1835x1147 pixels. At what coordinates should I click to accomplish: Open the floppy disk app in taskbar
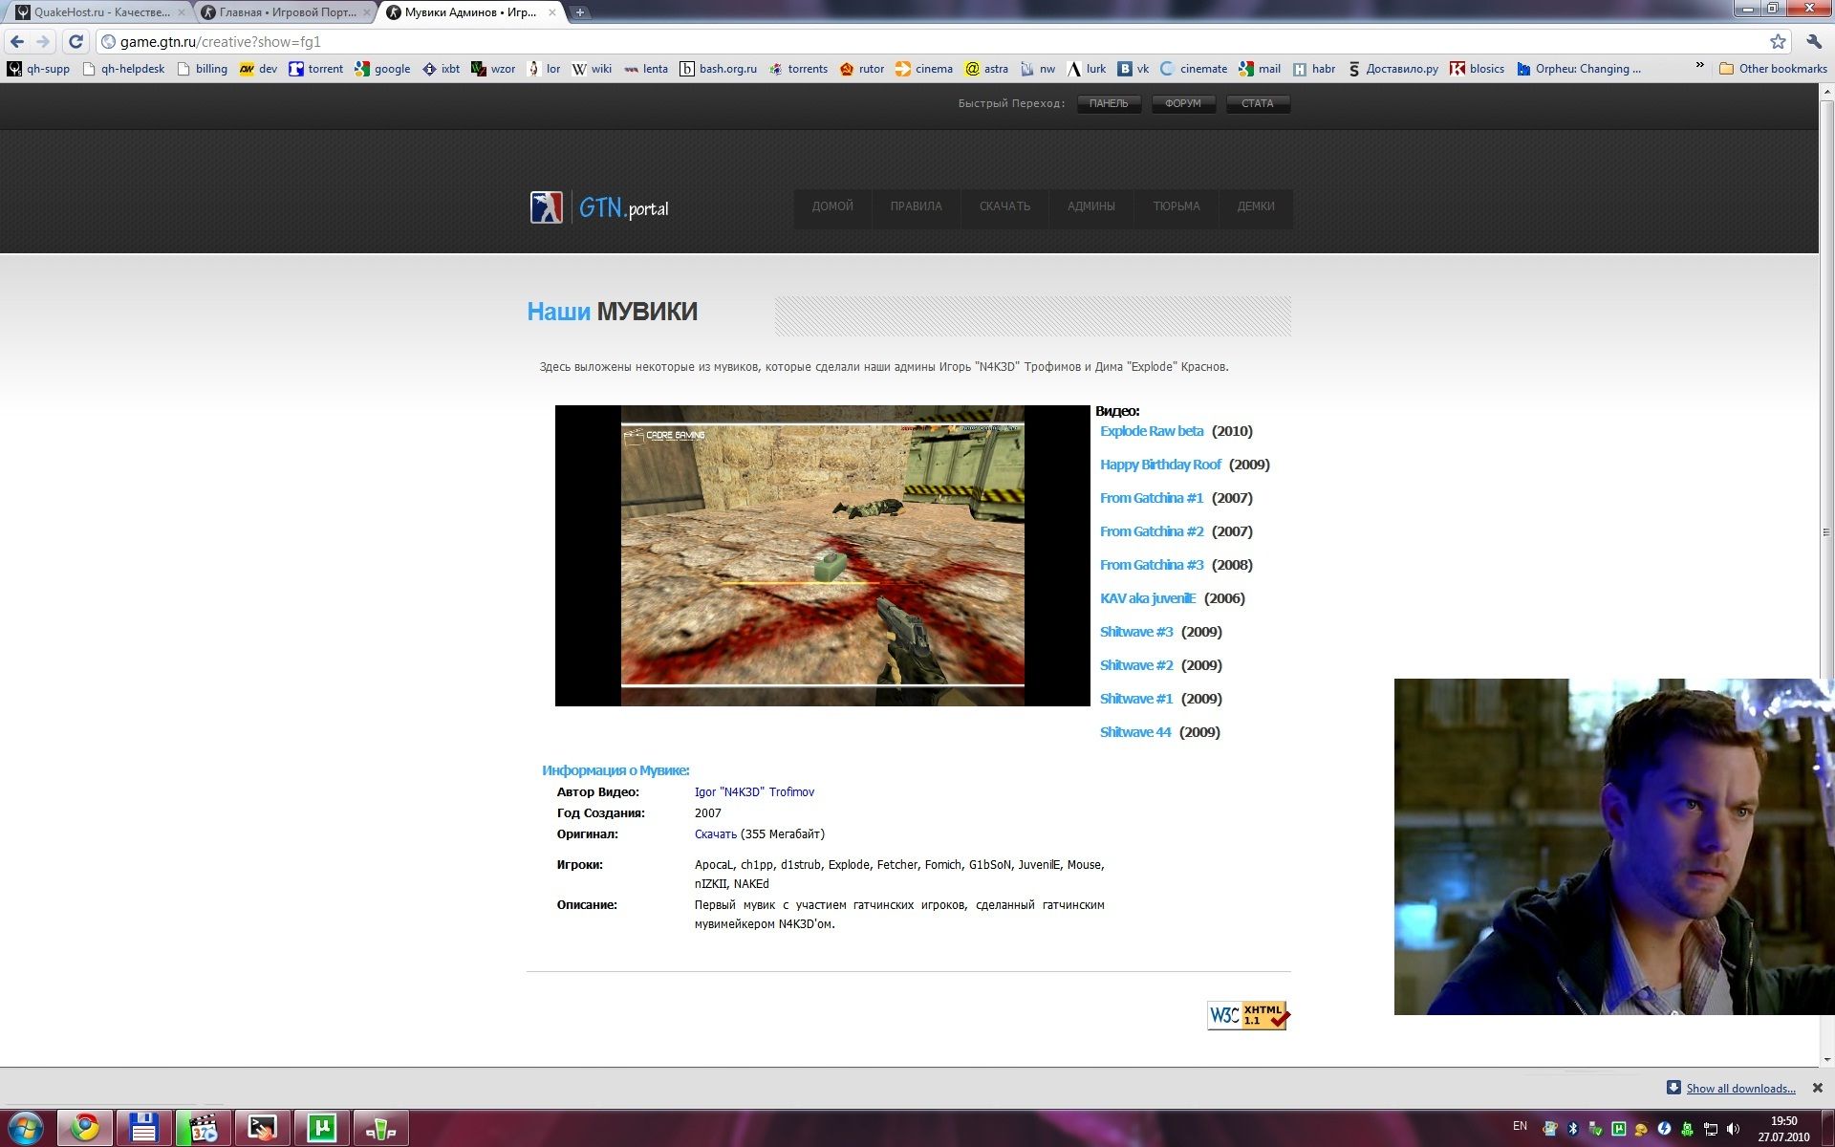tap(144, 1128)
